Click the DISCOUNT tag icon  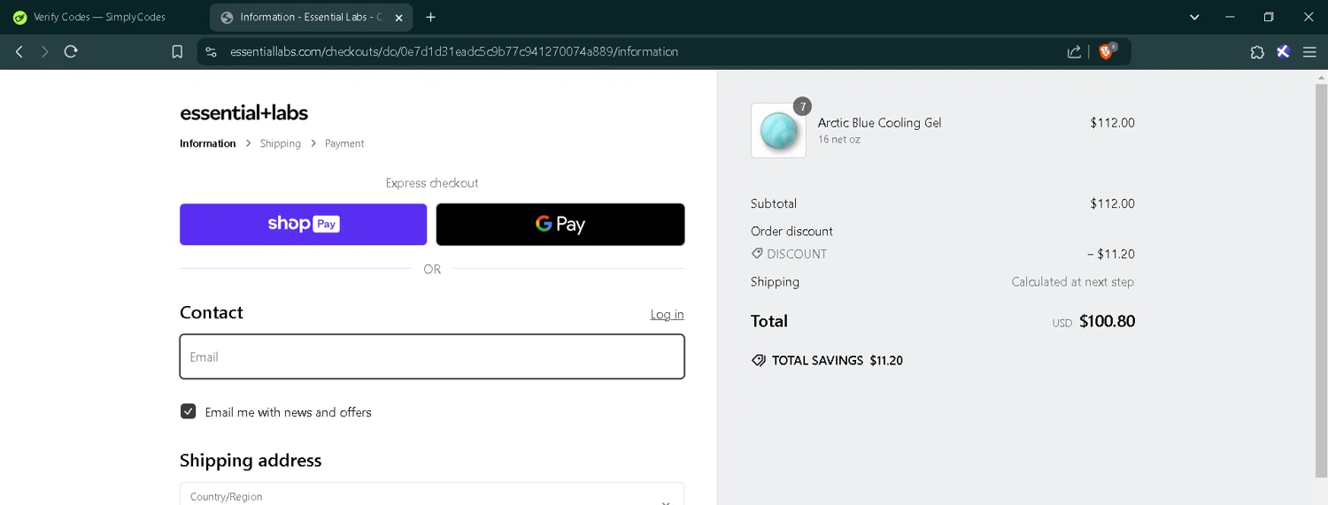click(757, 254)
